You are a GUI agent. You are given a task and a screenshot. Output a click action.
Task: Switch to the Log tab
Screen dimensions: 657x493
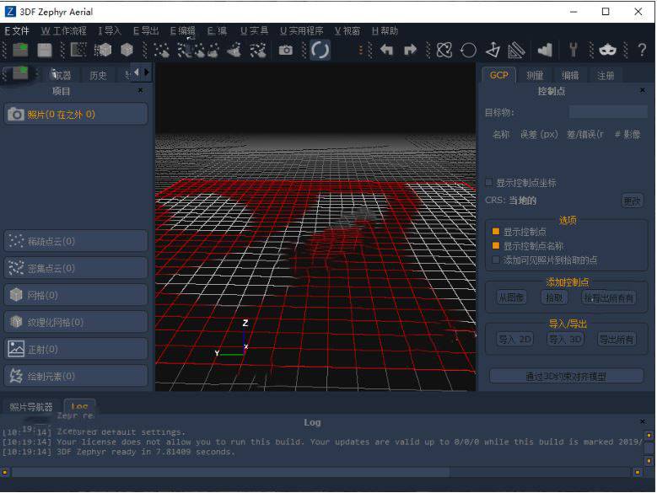pyautogui.click(x=79, y=406)
